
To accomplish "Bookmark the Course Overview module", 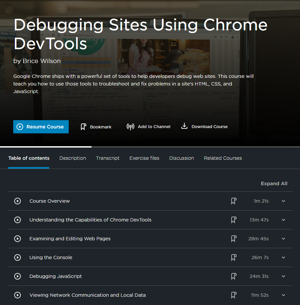I will point(234,201).
